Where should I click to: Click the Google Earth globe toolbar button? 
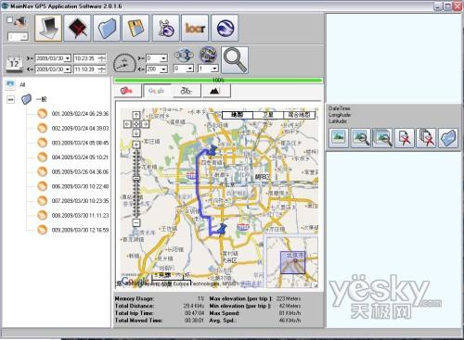[x=225, y=28]
